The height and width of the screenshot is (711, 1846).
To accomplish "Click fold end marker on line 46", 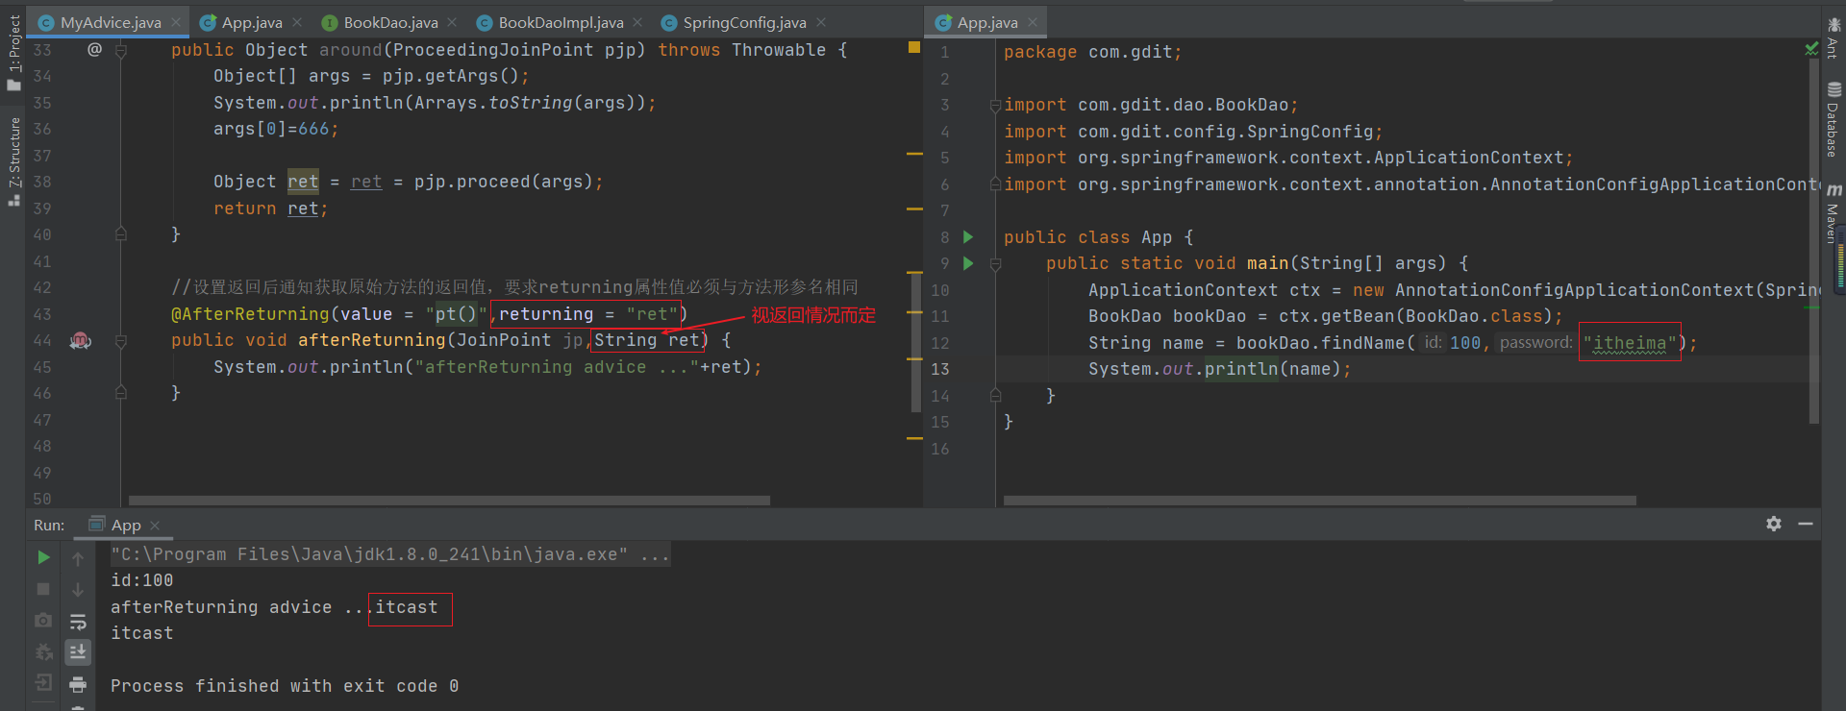I will tap(121, 392).
